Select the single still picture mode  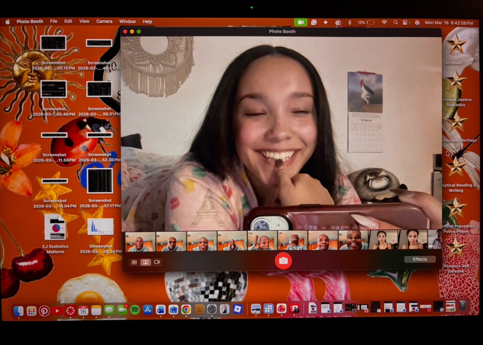tap(145, 262)
